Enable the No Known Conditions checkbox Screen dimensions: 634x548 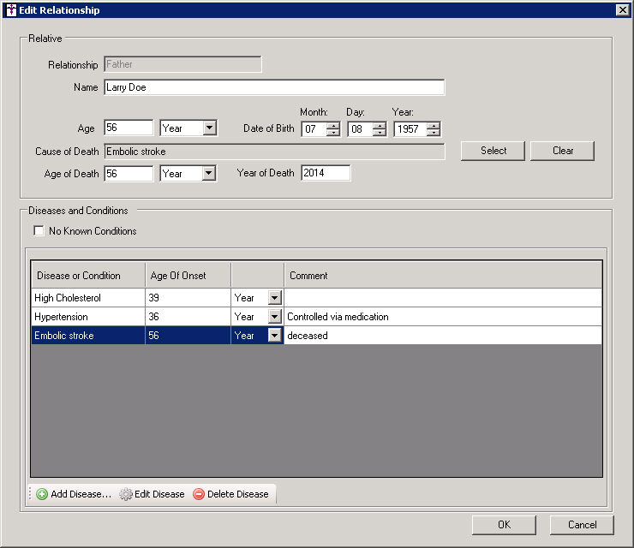click(x=39, y=231)
